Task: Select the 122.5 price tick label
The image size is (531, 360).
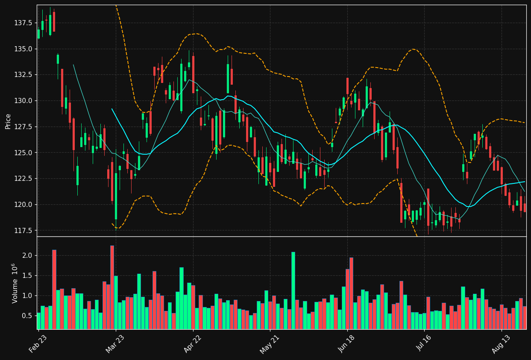Action: pyautogui.click(x=23, y=178)
